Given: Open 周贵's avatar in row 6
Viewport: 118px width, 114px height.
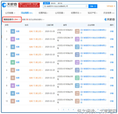Looking at the screenshot, I should click(13, 70).
